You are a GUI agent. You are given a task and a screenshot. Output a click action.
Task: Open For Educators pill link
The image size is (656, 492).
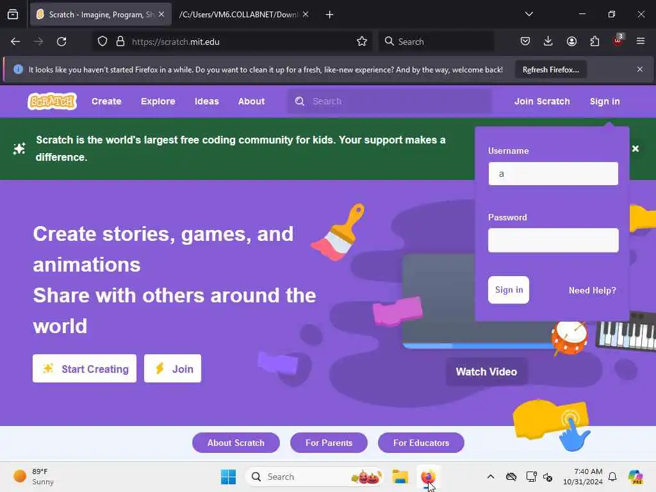click(x=421, y=443)
